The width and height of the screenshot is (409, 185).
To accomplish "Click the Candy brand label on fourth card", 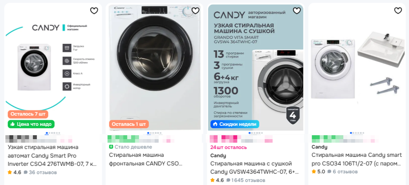I will 319,147.
